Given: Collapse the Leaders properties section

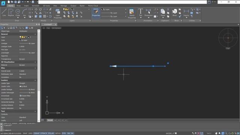Looking at the screenshot, I should coord(35,80).
